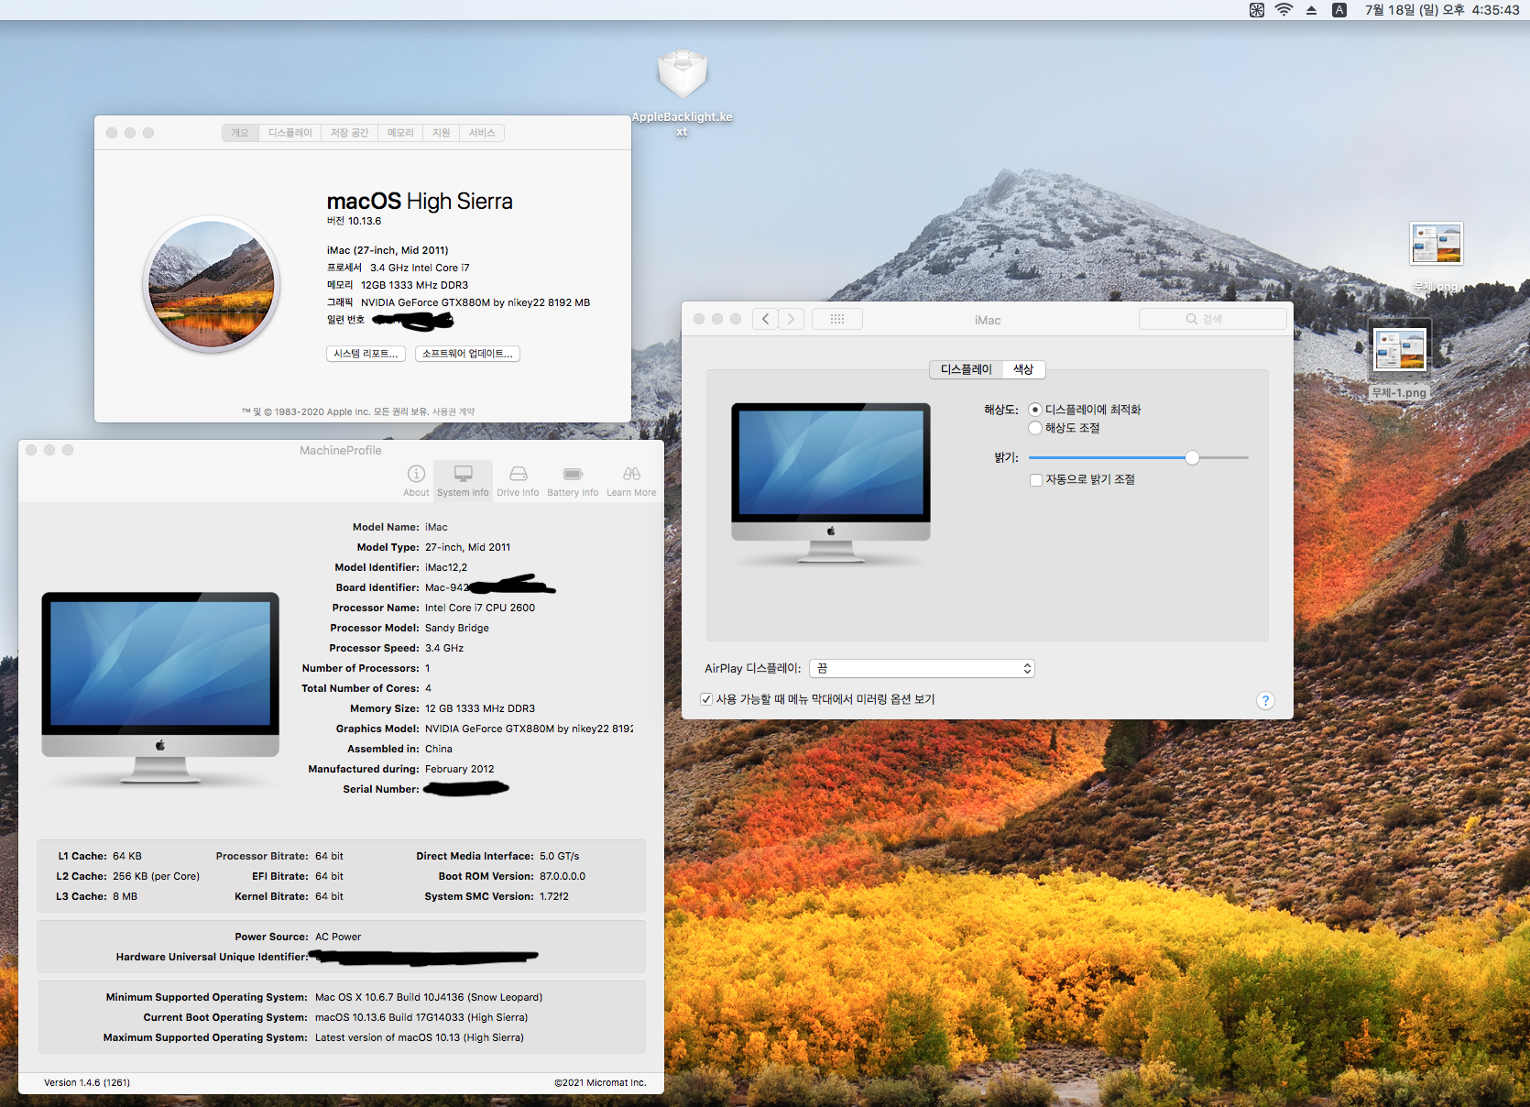Open Battery Info in MachineProfile toolbar
This screenshot has height=1107, width=1530.
click(573, 480)
